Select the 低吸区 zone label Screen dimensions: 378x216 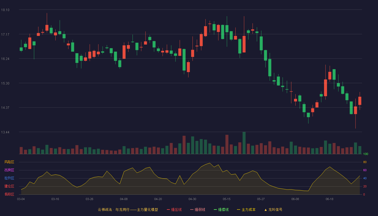point(9,194)
